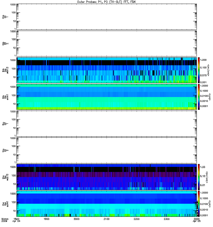213x227 pixels.
Task: Click the '1.0000' tick on thb scm1 color bar
Action: tap(204, 86)
